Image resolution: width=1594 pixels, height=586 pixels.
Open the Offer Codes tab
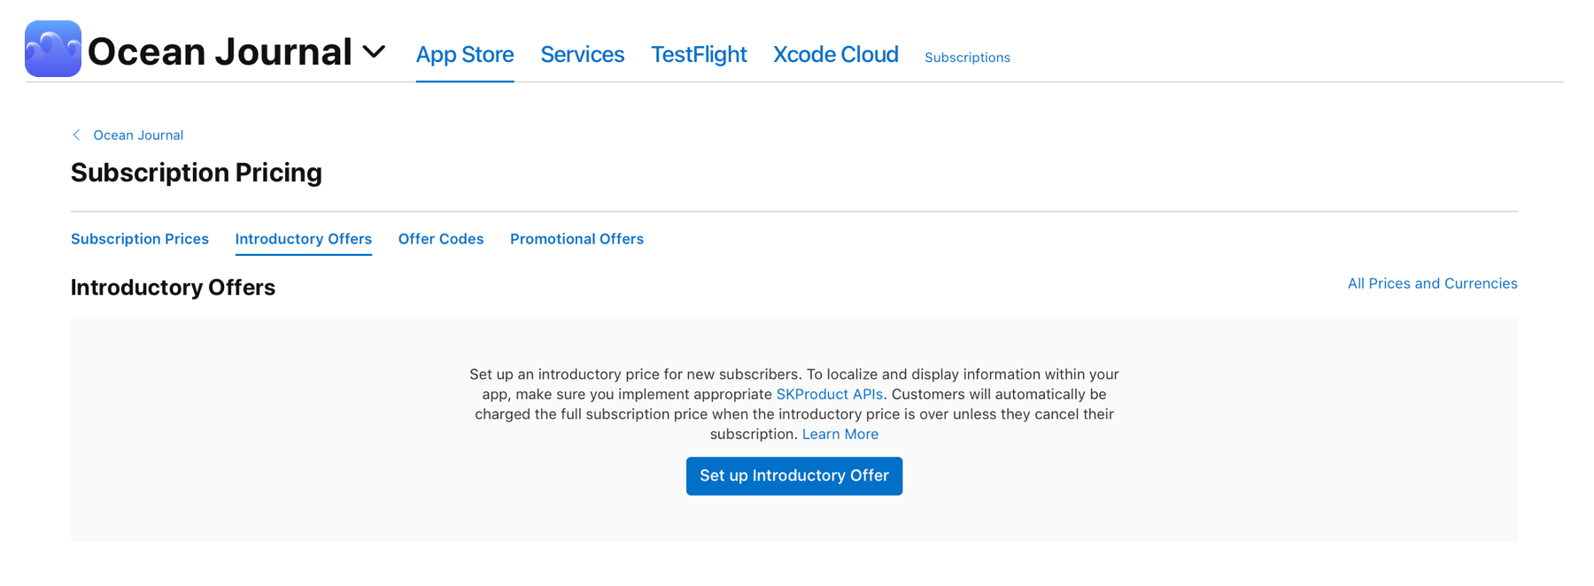[x=440, y=238]
